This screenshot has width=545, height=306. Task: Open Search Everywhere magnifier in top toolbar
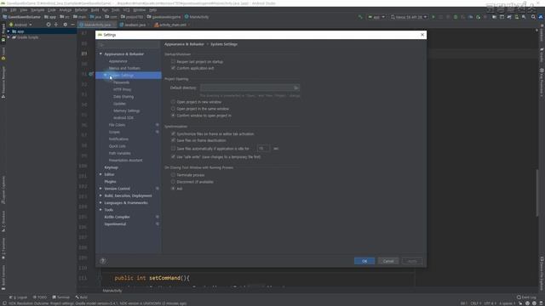tap(533, 17)
